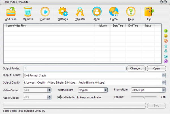Click the Output Folder path field
The width and height of the screenshot is (170, 114).
[x=74, y=68]
